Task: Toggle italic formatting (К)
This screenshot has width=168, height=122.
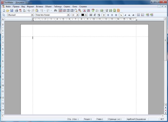Action: click(95, 15)
